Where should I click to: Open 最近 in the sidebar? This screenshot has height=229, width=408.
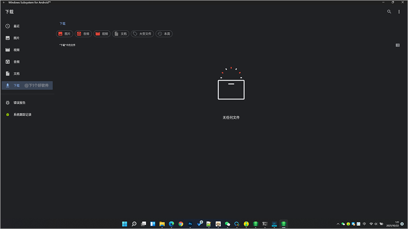(x=16, y=26)
